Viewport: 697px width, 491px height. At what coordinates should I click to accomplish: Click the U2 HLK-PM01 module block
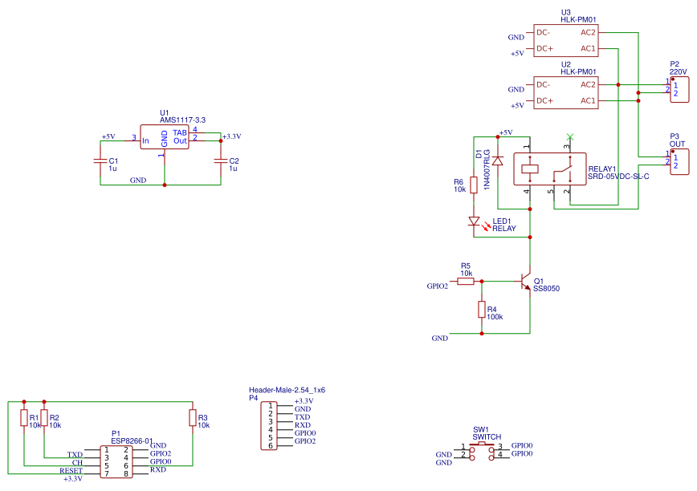(566, 92)
